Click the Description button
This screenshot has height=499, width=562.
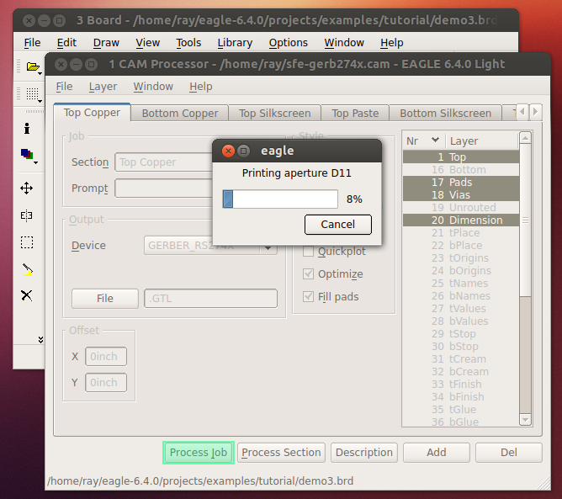[x=364, y=453]
